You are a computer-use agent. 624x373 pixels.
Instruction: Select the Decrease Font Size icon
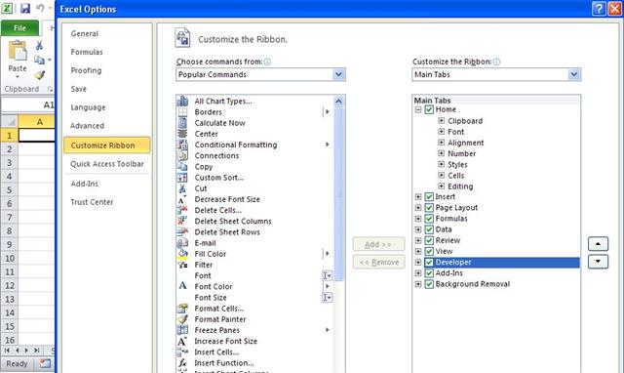(x=182, y=199)
